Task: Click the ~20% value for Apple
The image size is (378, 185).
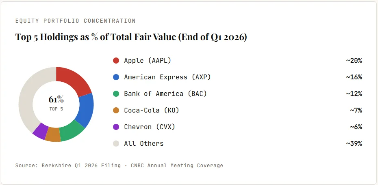Action: coord(354,60)
